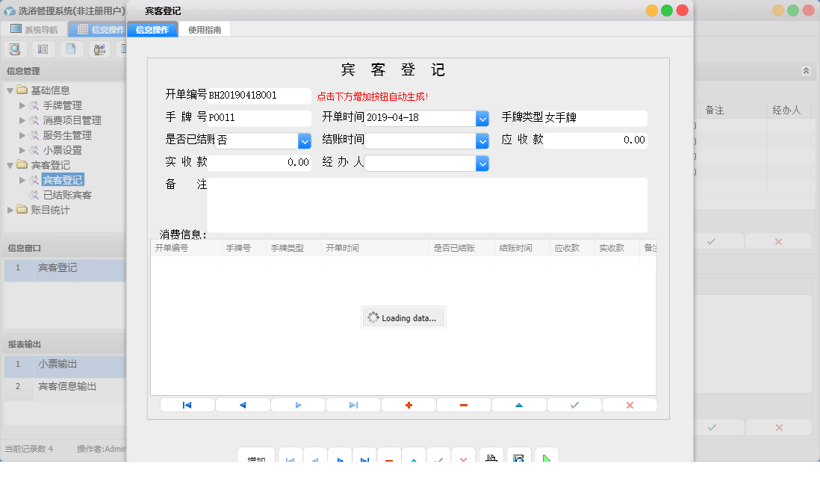Image resolution: width=820 pixels, height=478 pixels.
Task: Open the 经办人 operator dropdown
Action: pos(482,163)
